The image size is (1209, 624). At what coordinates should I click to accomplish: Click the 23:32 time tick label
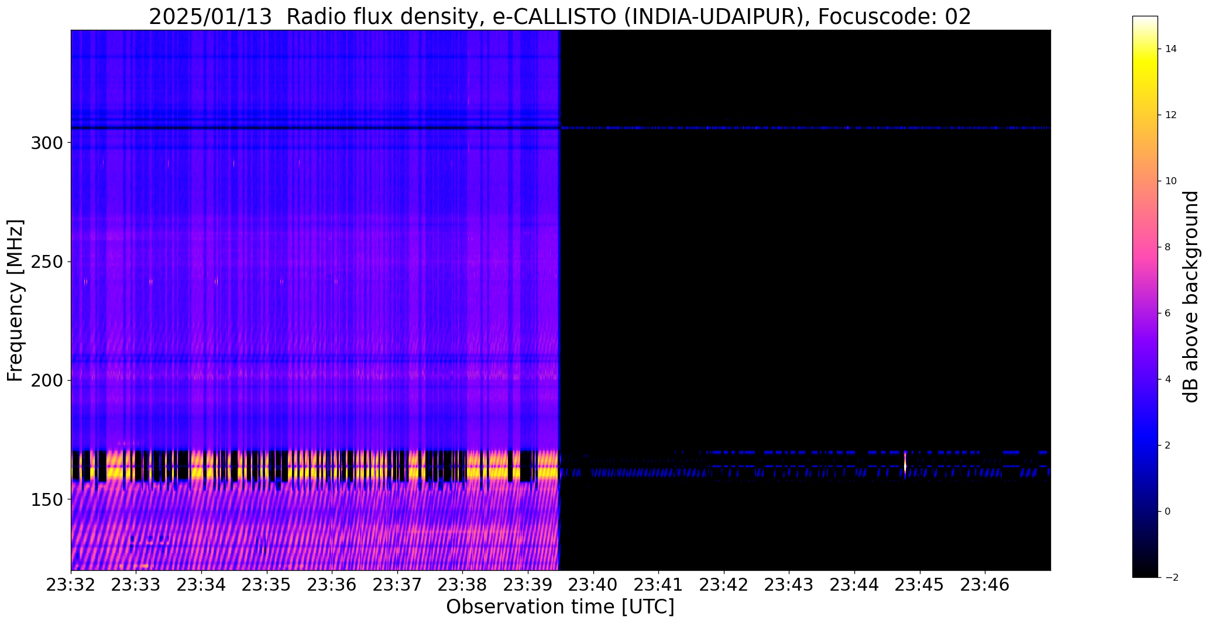click(71, 585)
